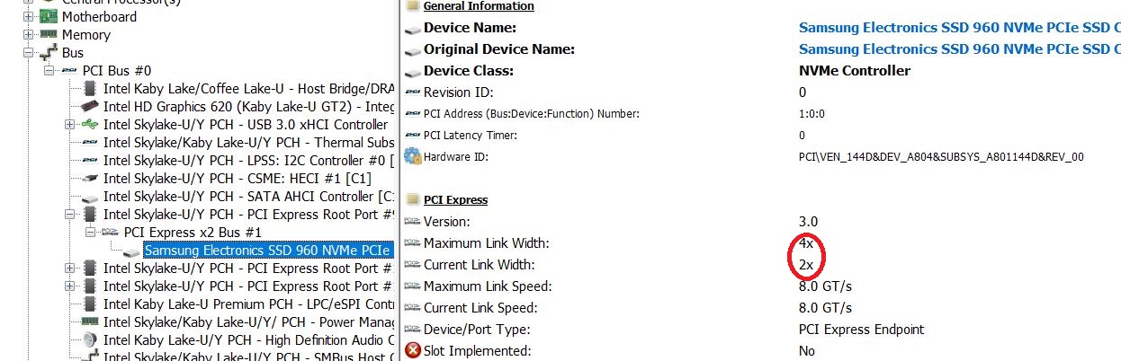Click the Intel HD Graphics 620 card icon
Screen dimensions: 1121x361
90,107
